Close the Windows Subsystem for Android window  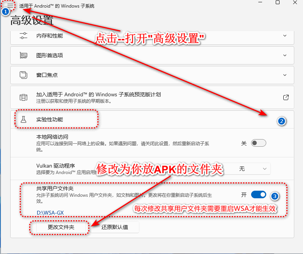[x=295, y=2]
